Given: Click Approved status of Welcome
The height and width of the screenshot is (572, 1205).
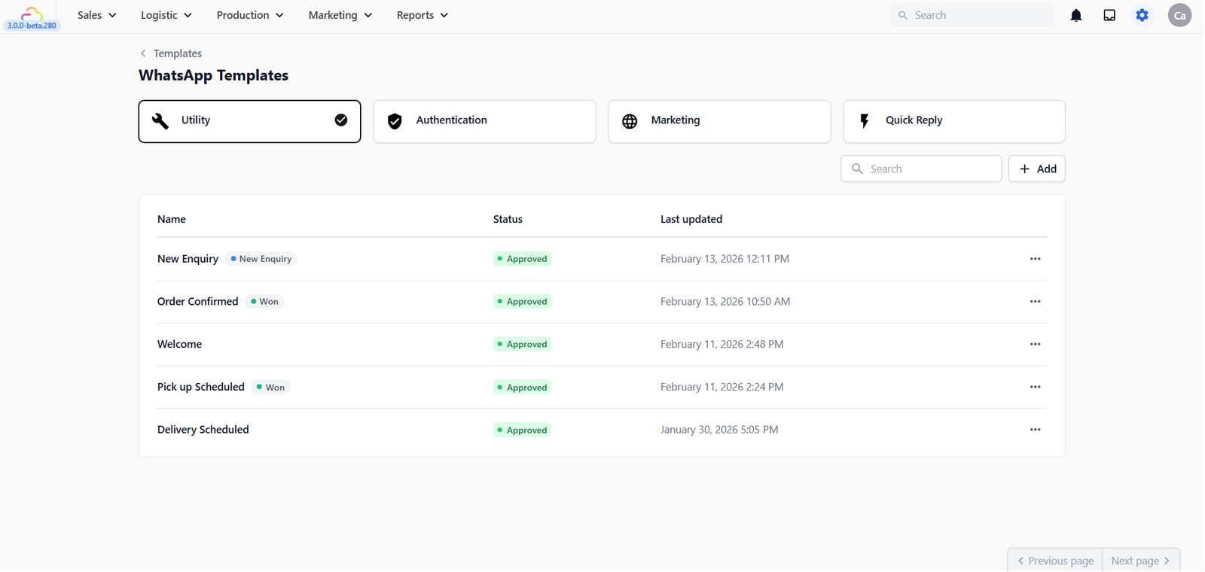Looking at the screenshot, I should [523, 345].
